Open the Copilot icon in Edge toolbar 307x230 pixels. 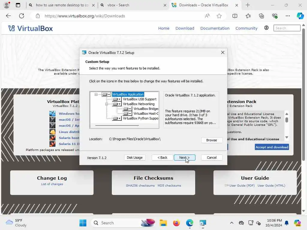click(300, 16)
